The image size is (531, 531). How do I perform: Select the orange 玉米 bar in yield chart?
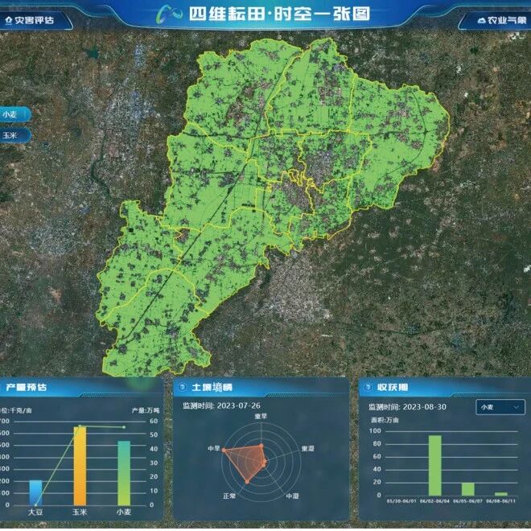click(80, 466)
